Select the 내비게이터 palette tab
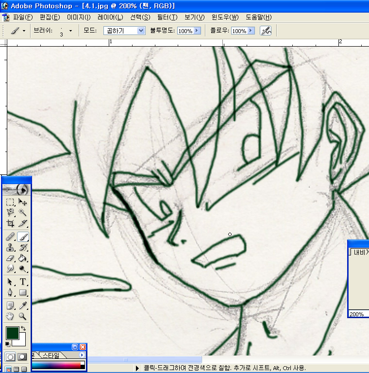Image resolution: width=369 pixels, height=373 pixels. (x=360, y=252)
